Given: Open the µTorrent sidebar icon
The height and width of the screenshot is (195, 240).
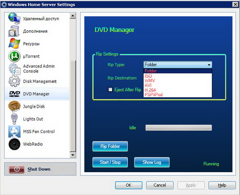Looking at the screenshot, I should click(x=14, y=56).
